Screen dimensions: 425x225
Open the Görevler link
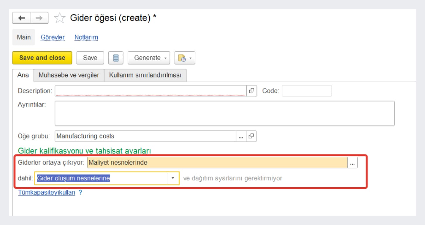coord(53,37)
